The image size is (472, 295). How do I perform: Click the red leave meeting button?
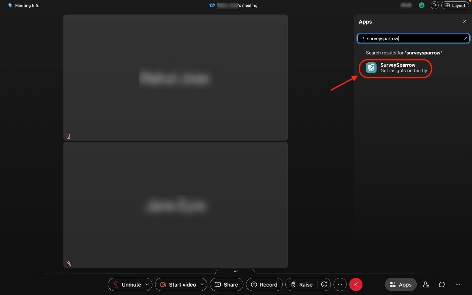pyautogui.click(x=356, y=284)
